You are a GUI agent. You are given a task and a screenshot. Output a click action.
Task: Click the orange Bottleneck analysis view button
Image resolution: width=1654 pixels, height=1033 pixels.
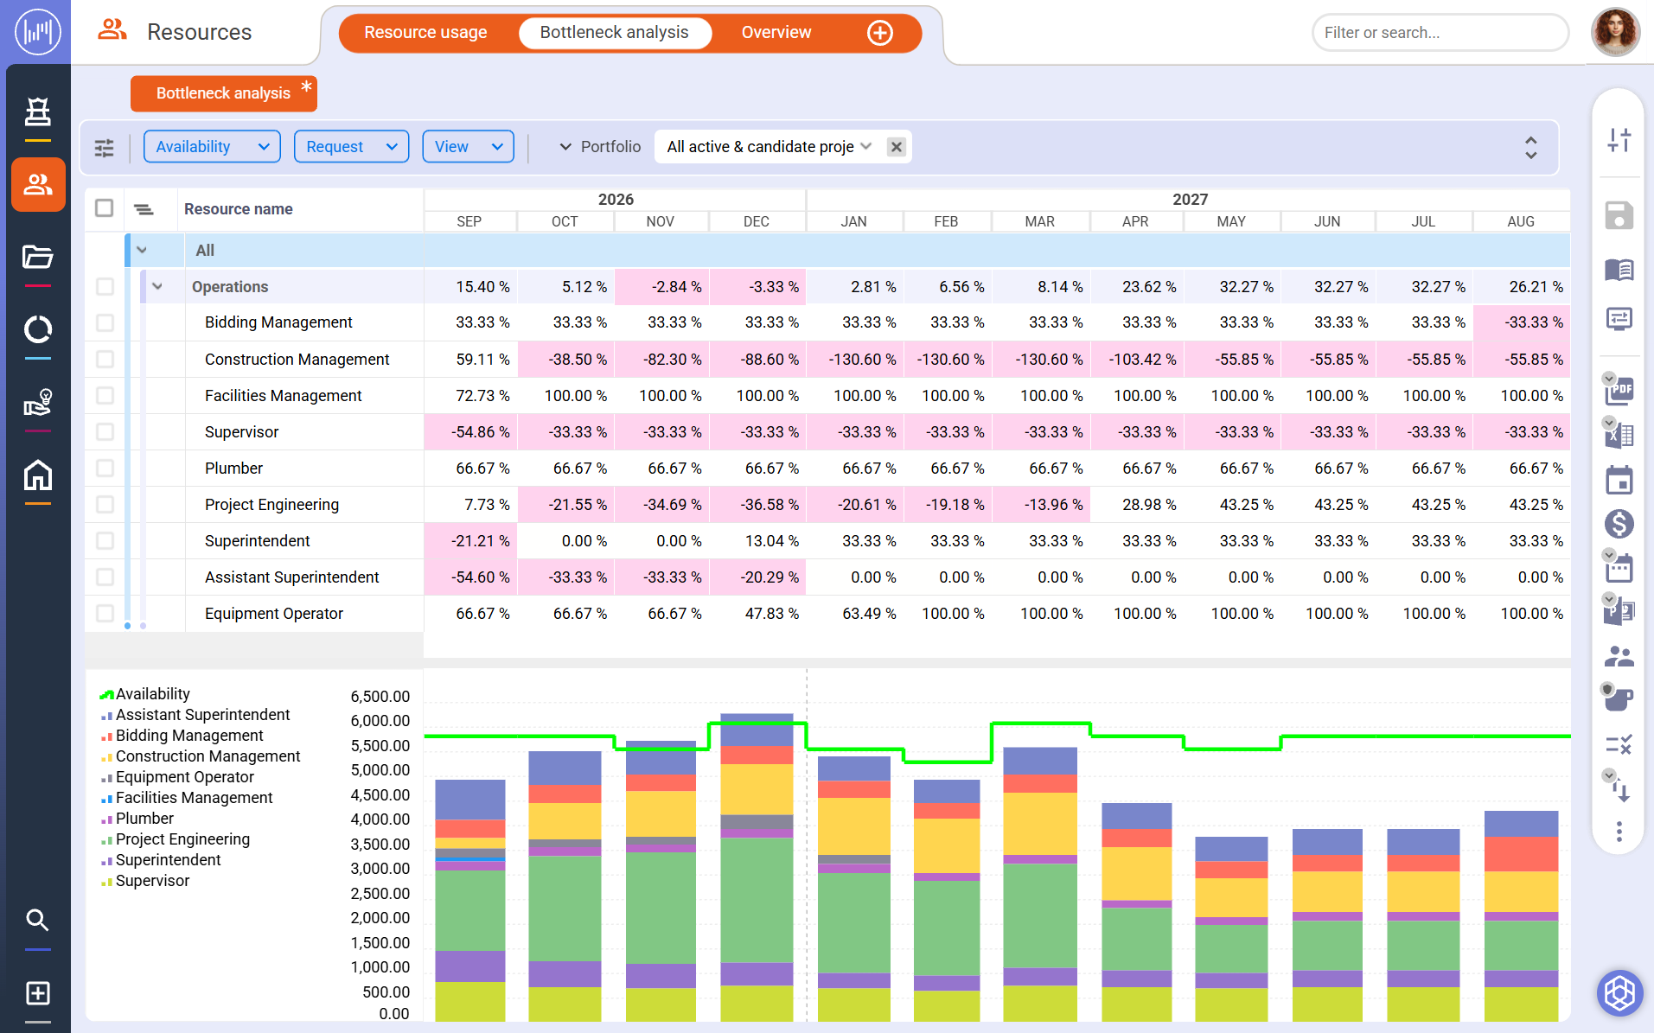tap(224, 93)
